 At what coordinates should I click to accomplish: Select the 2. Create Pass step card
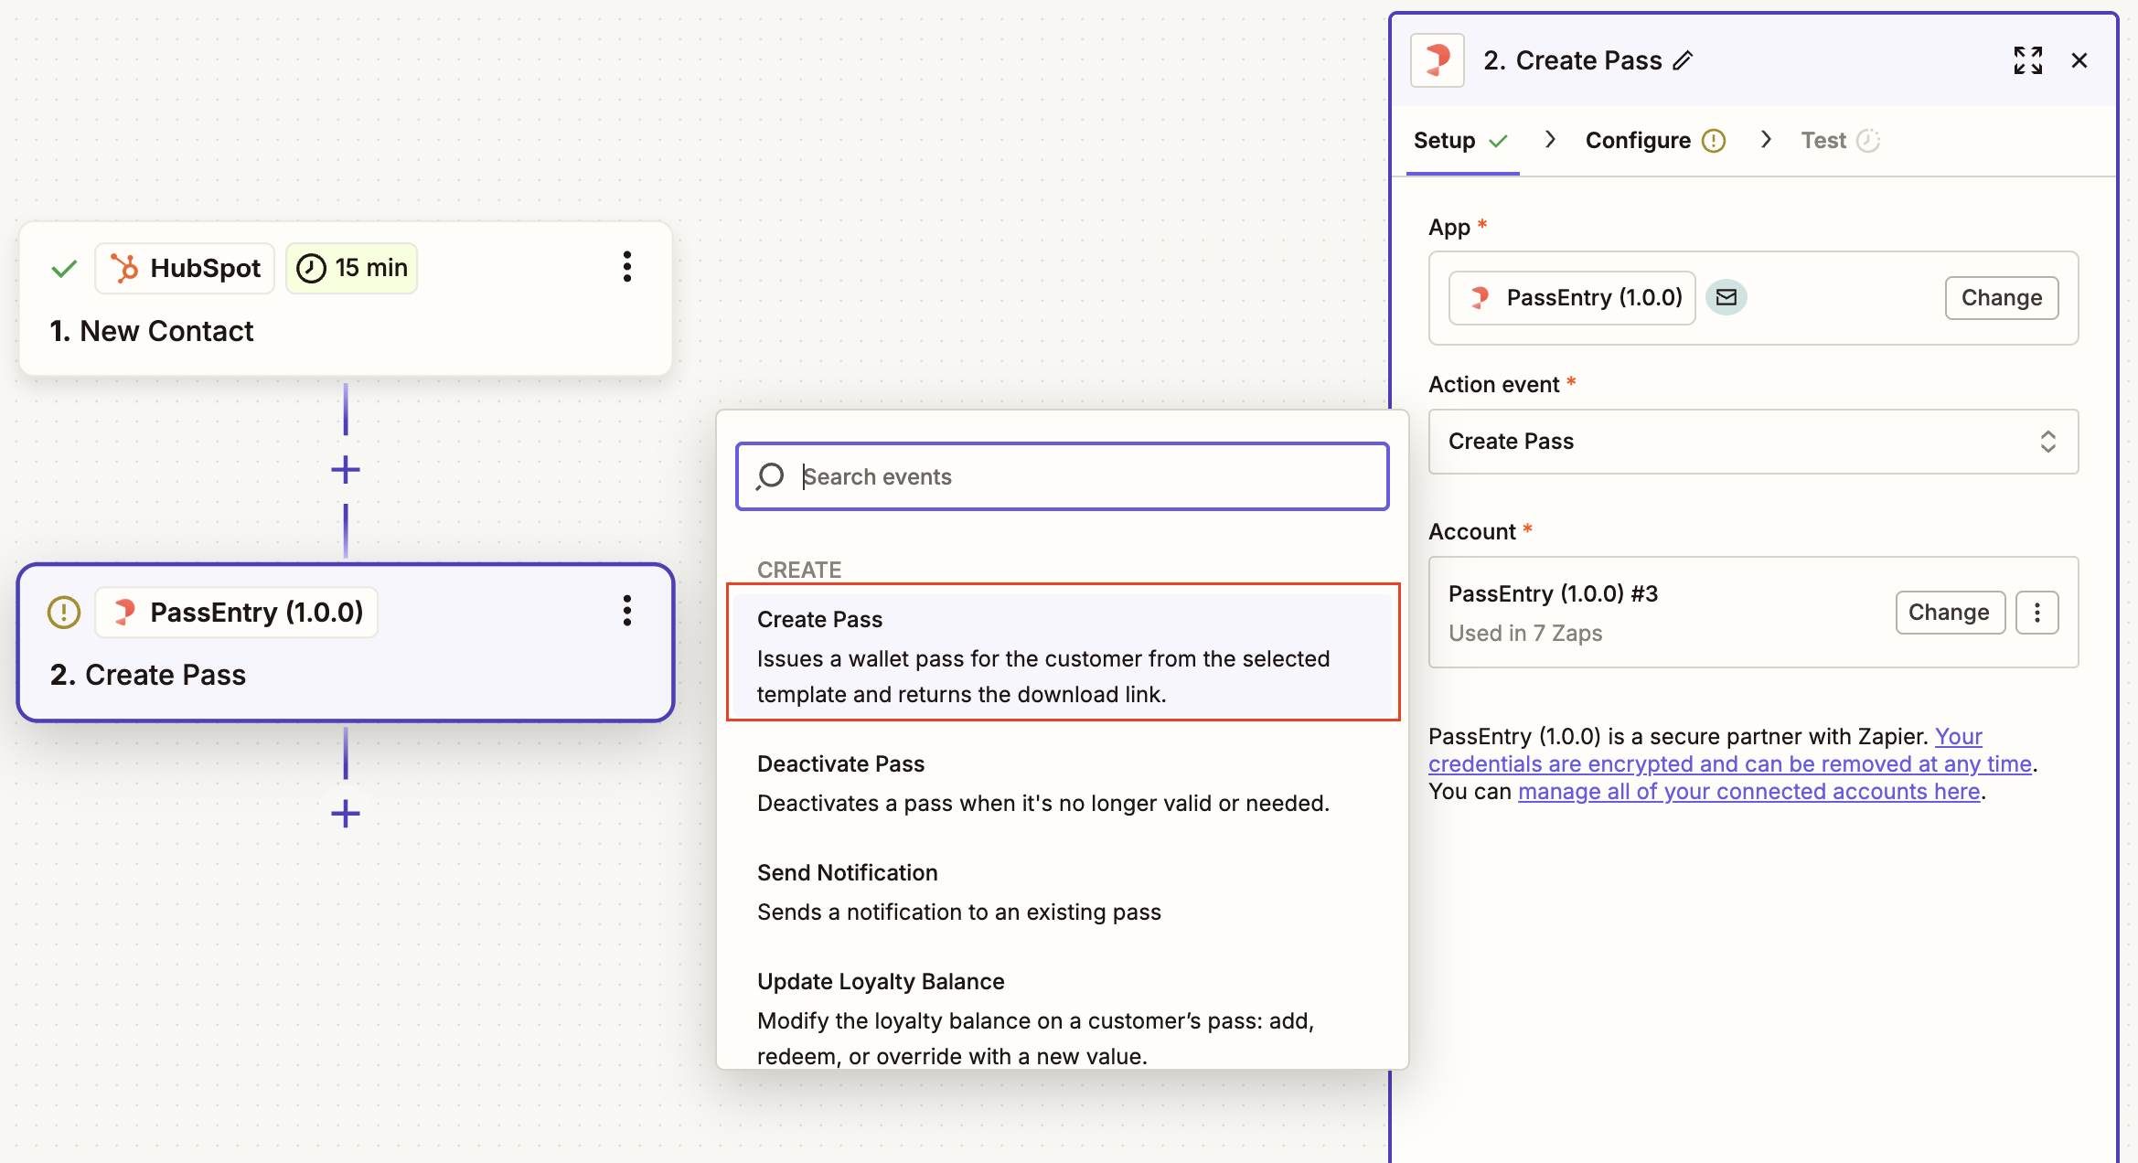[x=346, y=643]
